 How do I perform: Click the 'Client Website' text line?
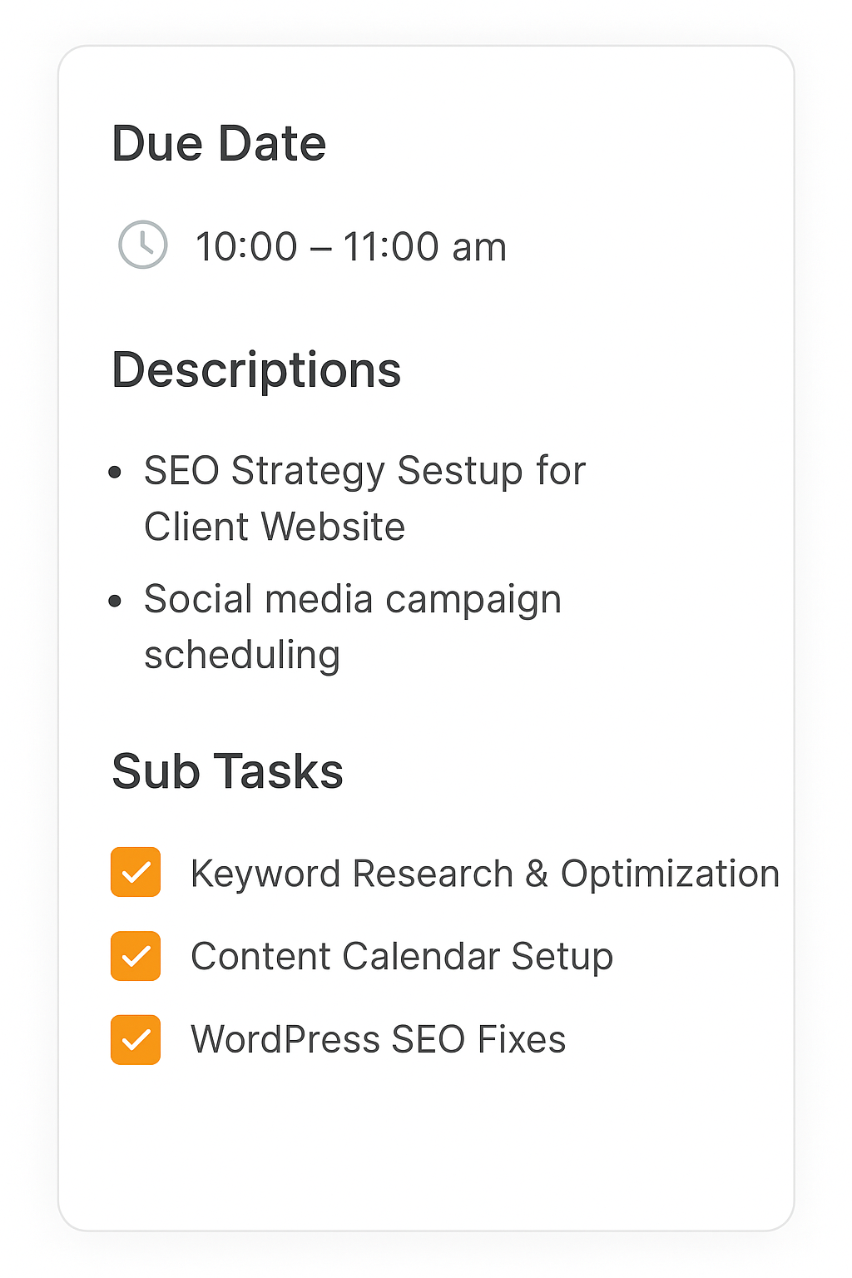point(275,527)
